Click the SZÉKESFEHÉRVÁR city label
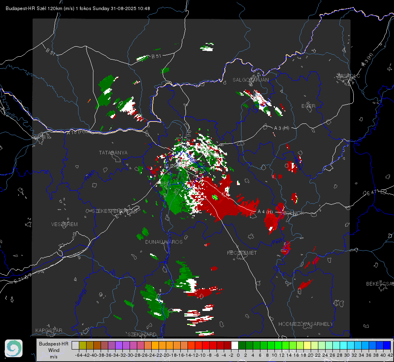 point(116,211)
